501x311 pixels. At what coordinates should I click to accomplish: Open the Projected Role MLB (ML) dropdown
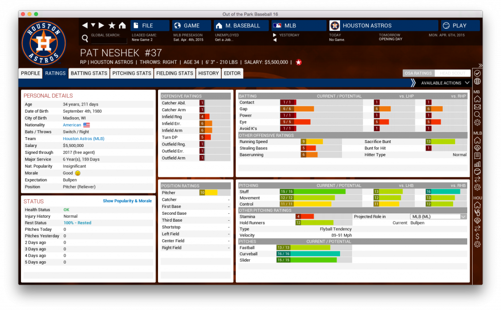(x=438, y=217)
